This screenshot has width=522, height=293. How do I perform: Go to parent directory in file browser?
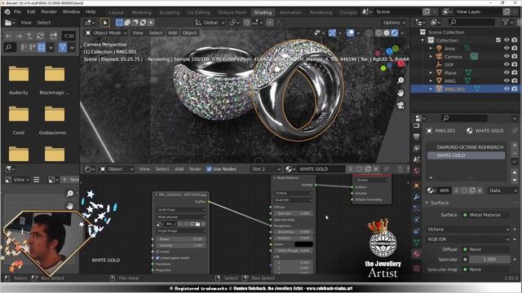[x=29, y=36]
